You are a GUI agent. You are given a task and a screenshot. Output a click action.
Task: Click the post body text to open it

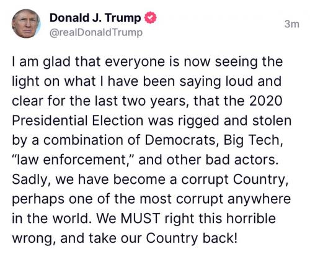pyautogui.click(x=151, y=150)
